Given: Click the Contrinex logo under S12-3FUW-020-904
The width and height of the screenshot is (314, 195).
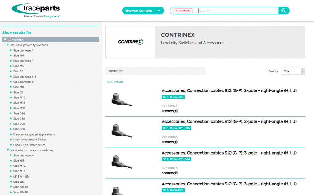Looking at the screenshot, I should 170,173.
